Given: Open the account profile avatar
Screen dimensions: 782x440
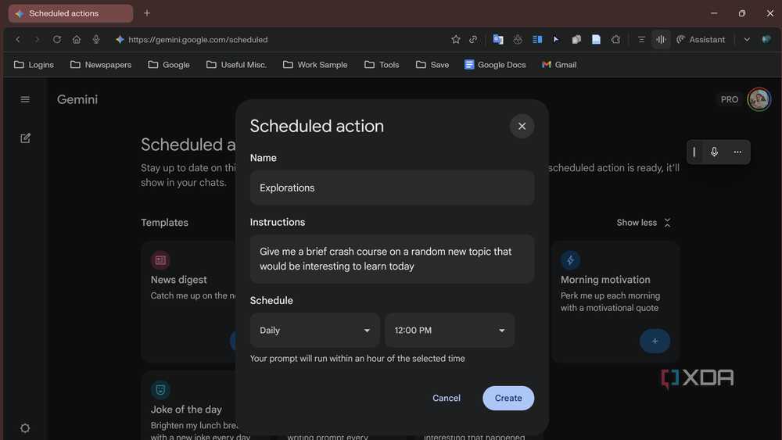Looking at the screenshot, I should (759, 100).
